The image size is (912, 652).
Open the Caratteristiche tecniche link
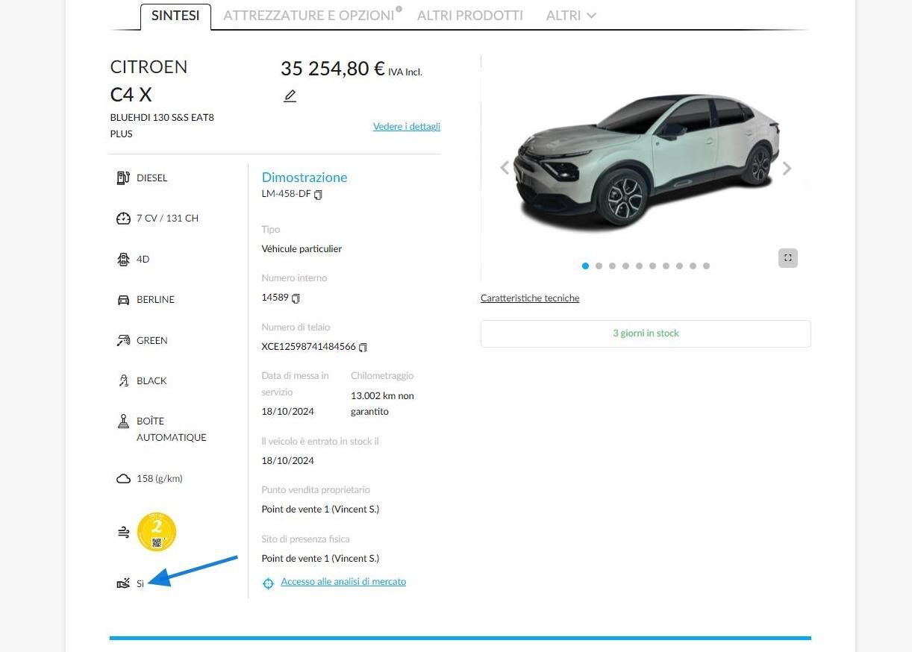pyautogui.click(x=530, y=298)
